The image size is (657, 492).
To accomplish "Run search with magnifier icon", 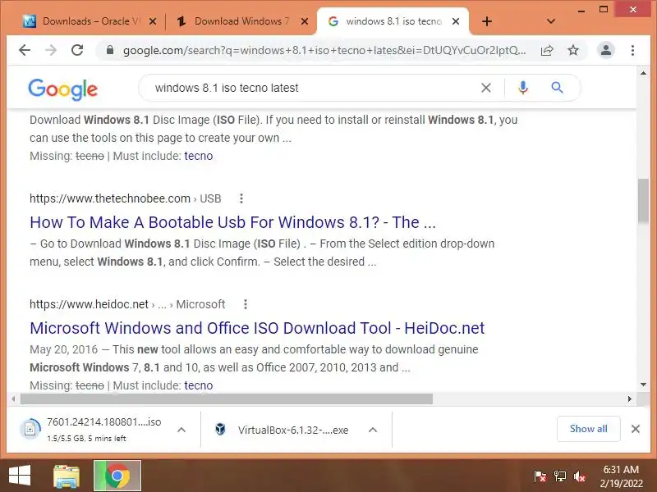I will click(557, 88).
